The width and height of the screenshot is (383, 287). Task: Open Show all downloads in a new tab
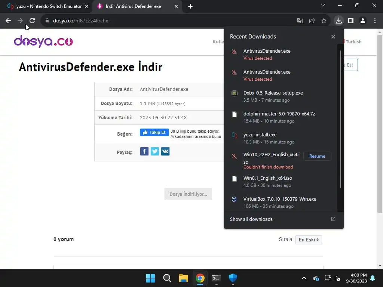pyautogui.click(x=333, y=219)
